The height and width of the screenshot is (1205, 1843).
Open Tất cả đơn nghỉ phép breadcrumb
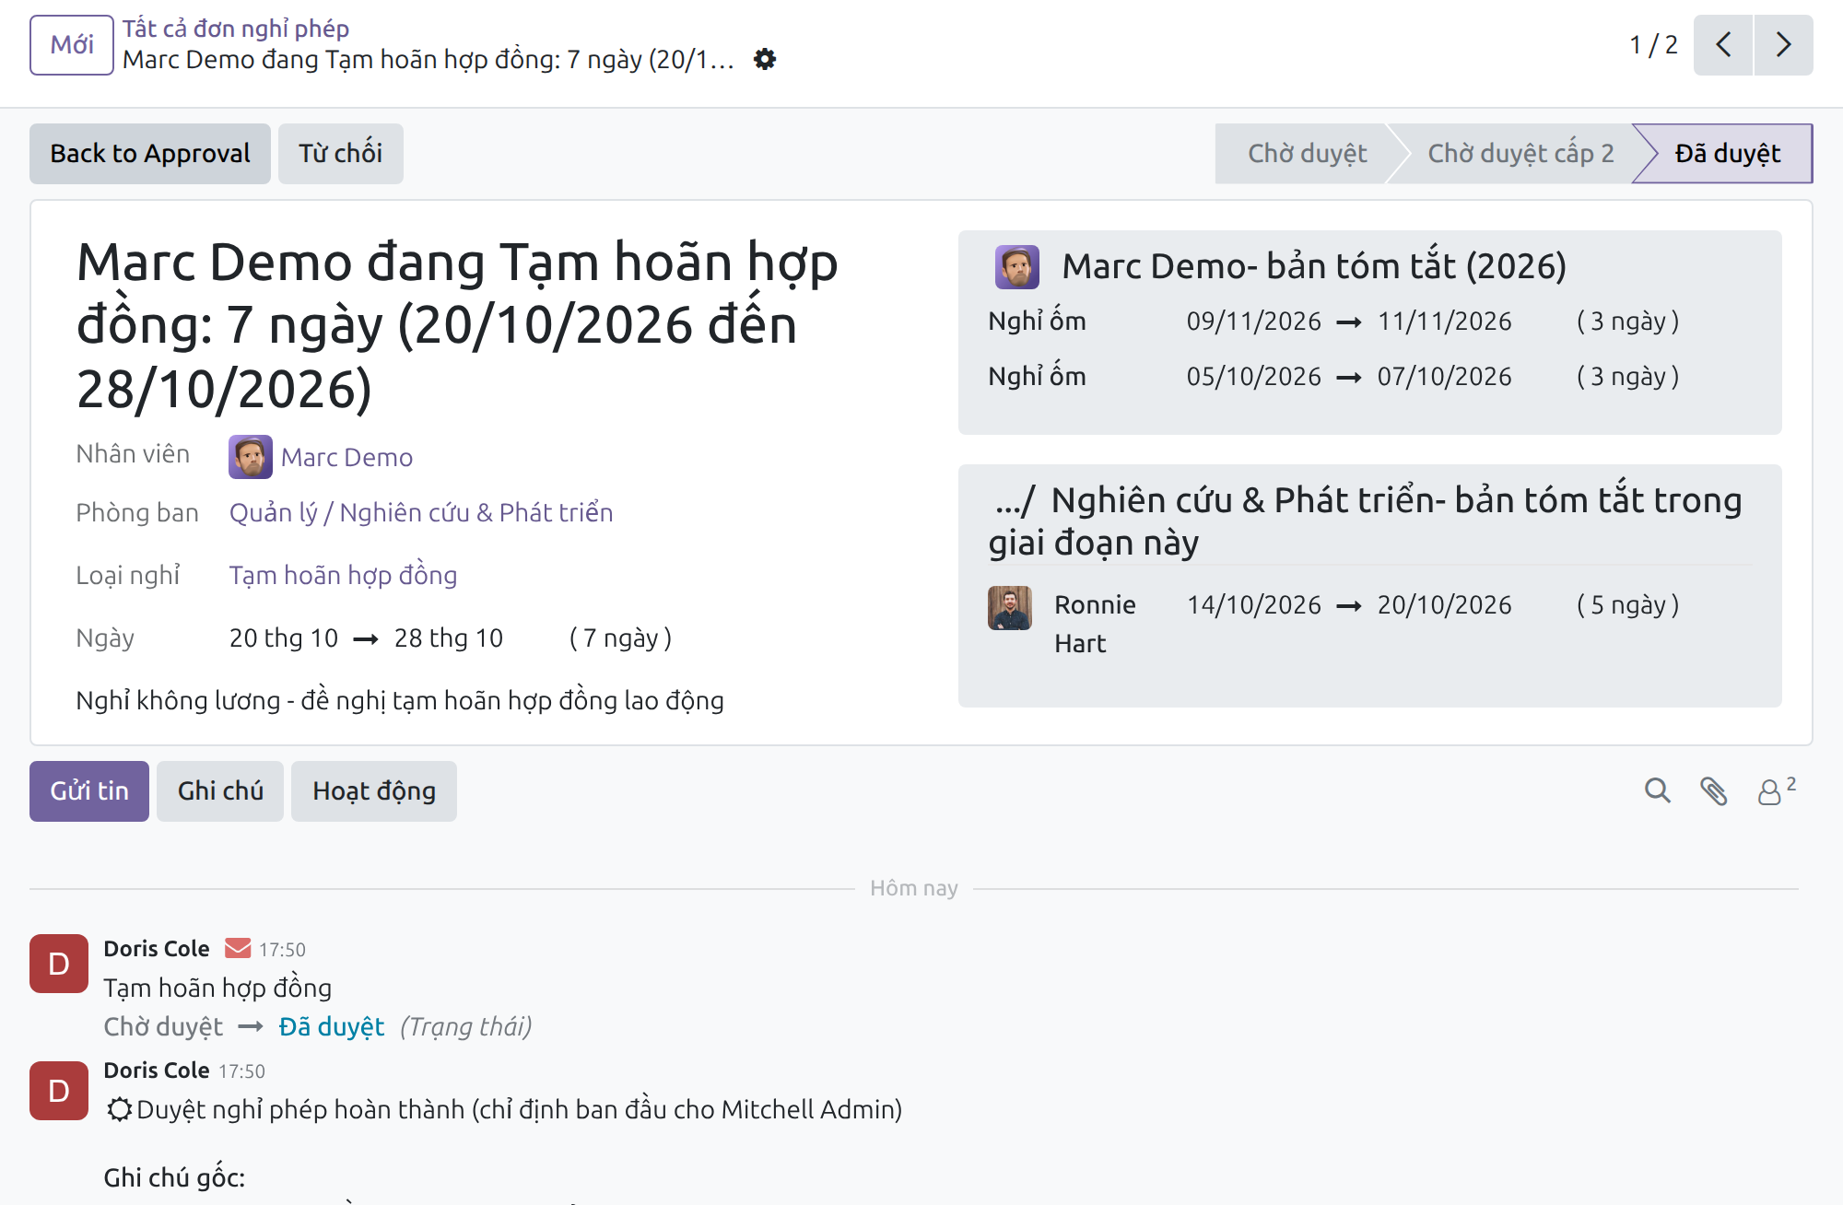[236, 29]
